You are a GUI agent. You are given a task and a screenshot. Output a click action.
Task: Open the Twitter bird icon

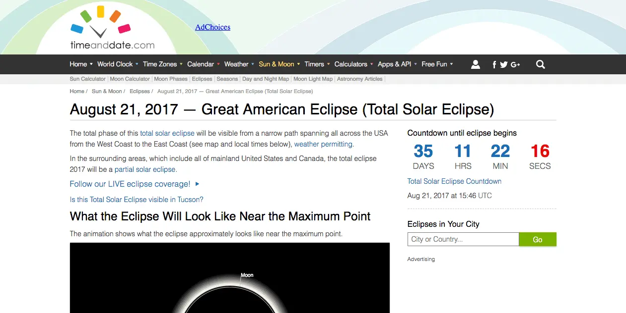click(x=504, y=64)
